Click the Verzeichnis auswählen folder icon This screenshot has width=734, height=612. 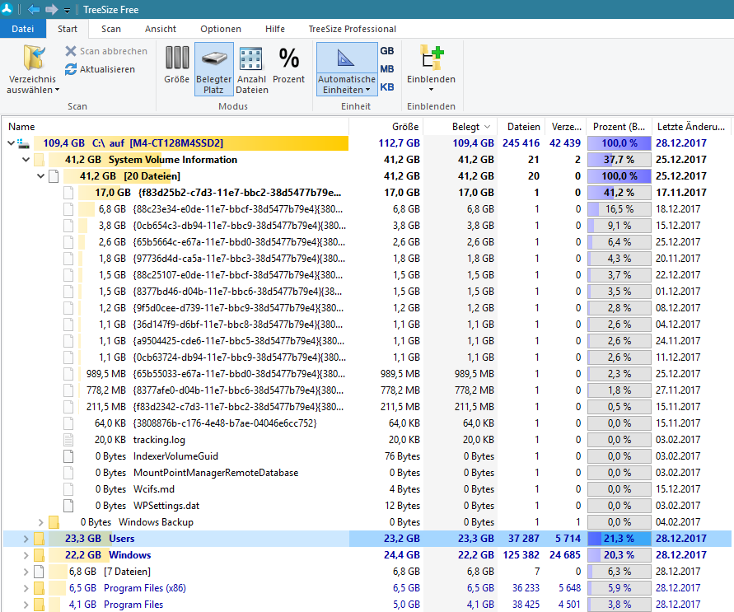[34, 58]
